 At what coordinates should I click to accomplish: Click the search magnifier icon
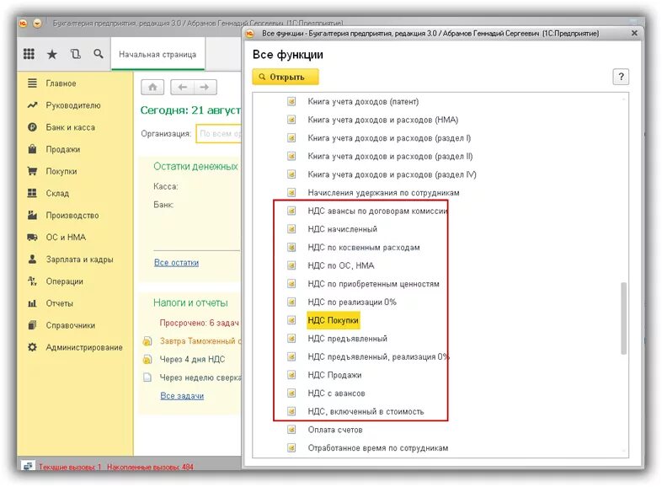point(99,54)
